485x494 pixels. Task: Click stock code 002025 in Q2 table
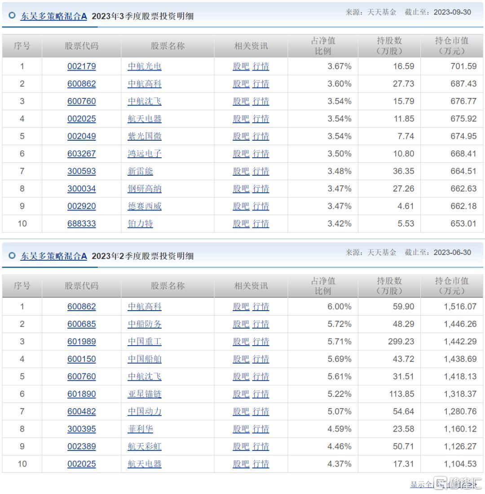coord(82,464)
